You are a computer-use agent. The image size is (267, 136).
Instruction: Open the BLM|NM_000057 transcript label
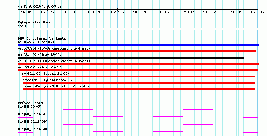[x=30, y=107]
